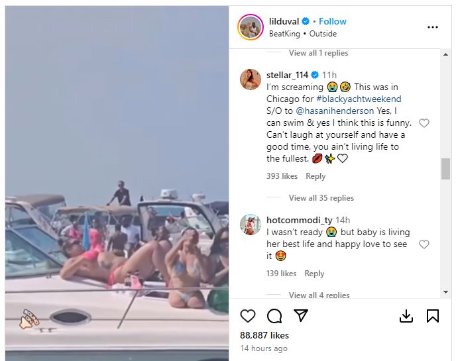This screenshot has width=456, height=361.
Task: Download the post using the arrow icon
Action: tap(406, 316)
